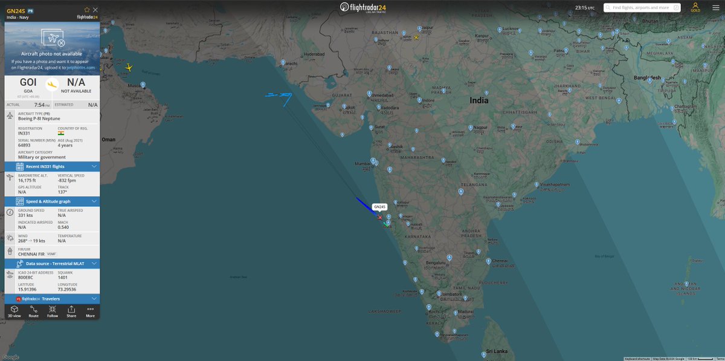Select the yellow aircraft near Muscat

tap(129, 68)
